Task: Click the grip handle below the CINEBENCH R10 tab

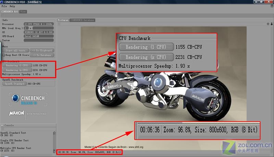Action: [x=2, y=16]
